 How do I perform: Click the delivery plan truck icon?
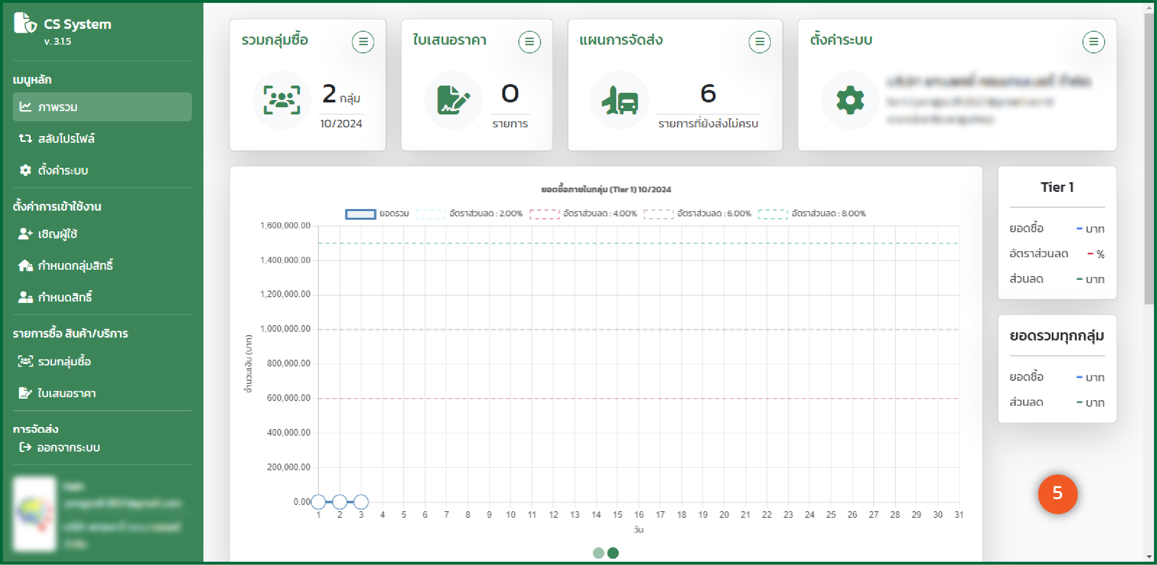click(619, 100)
